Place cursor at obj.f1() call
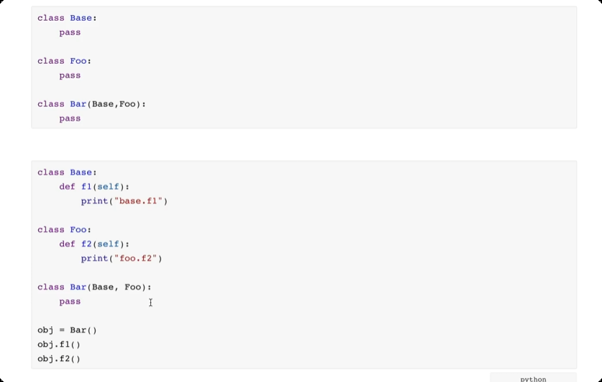Screen dimensions: 602x382 click(59, 345)
